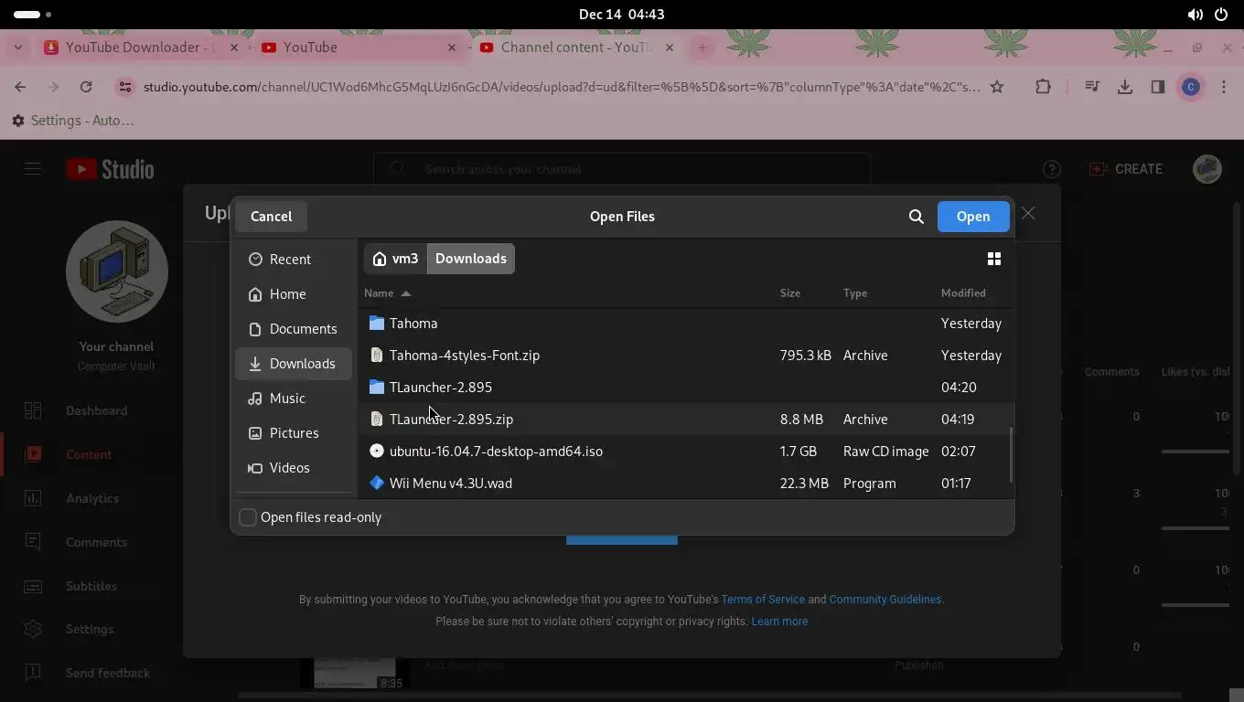The height and width of the screenshot is (702, 1244).
Task: Toggle browser side panel icon
Action: (1158, 87)
